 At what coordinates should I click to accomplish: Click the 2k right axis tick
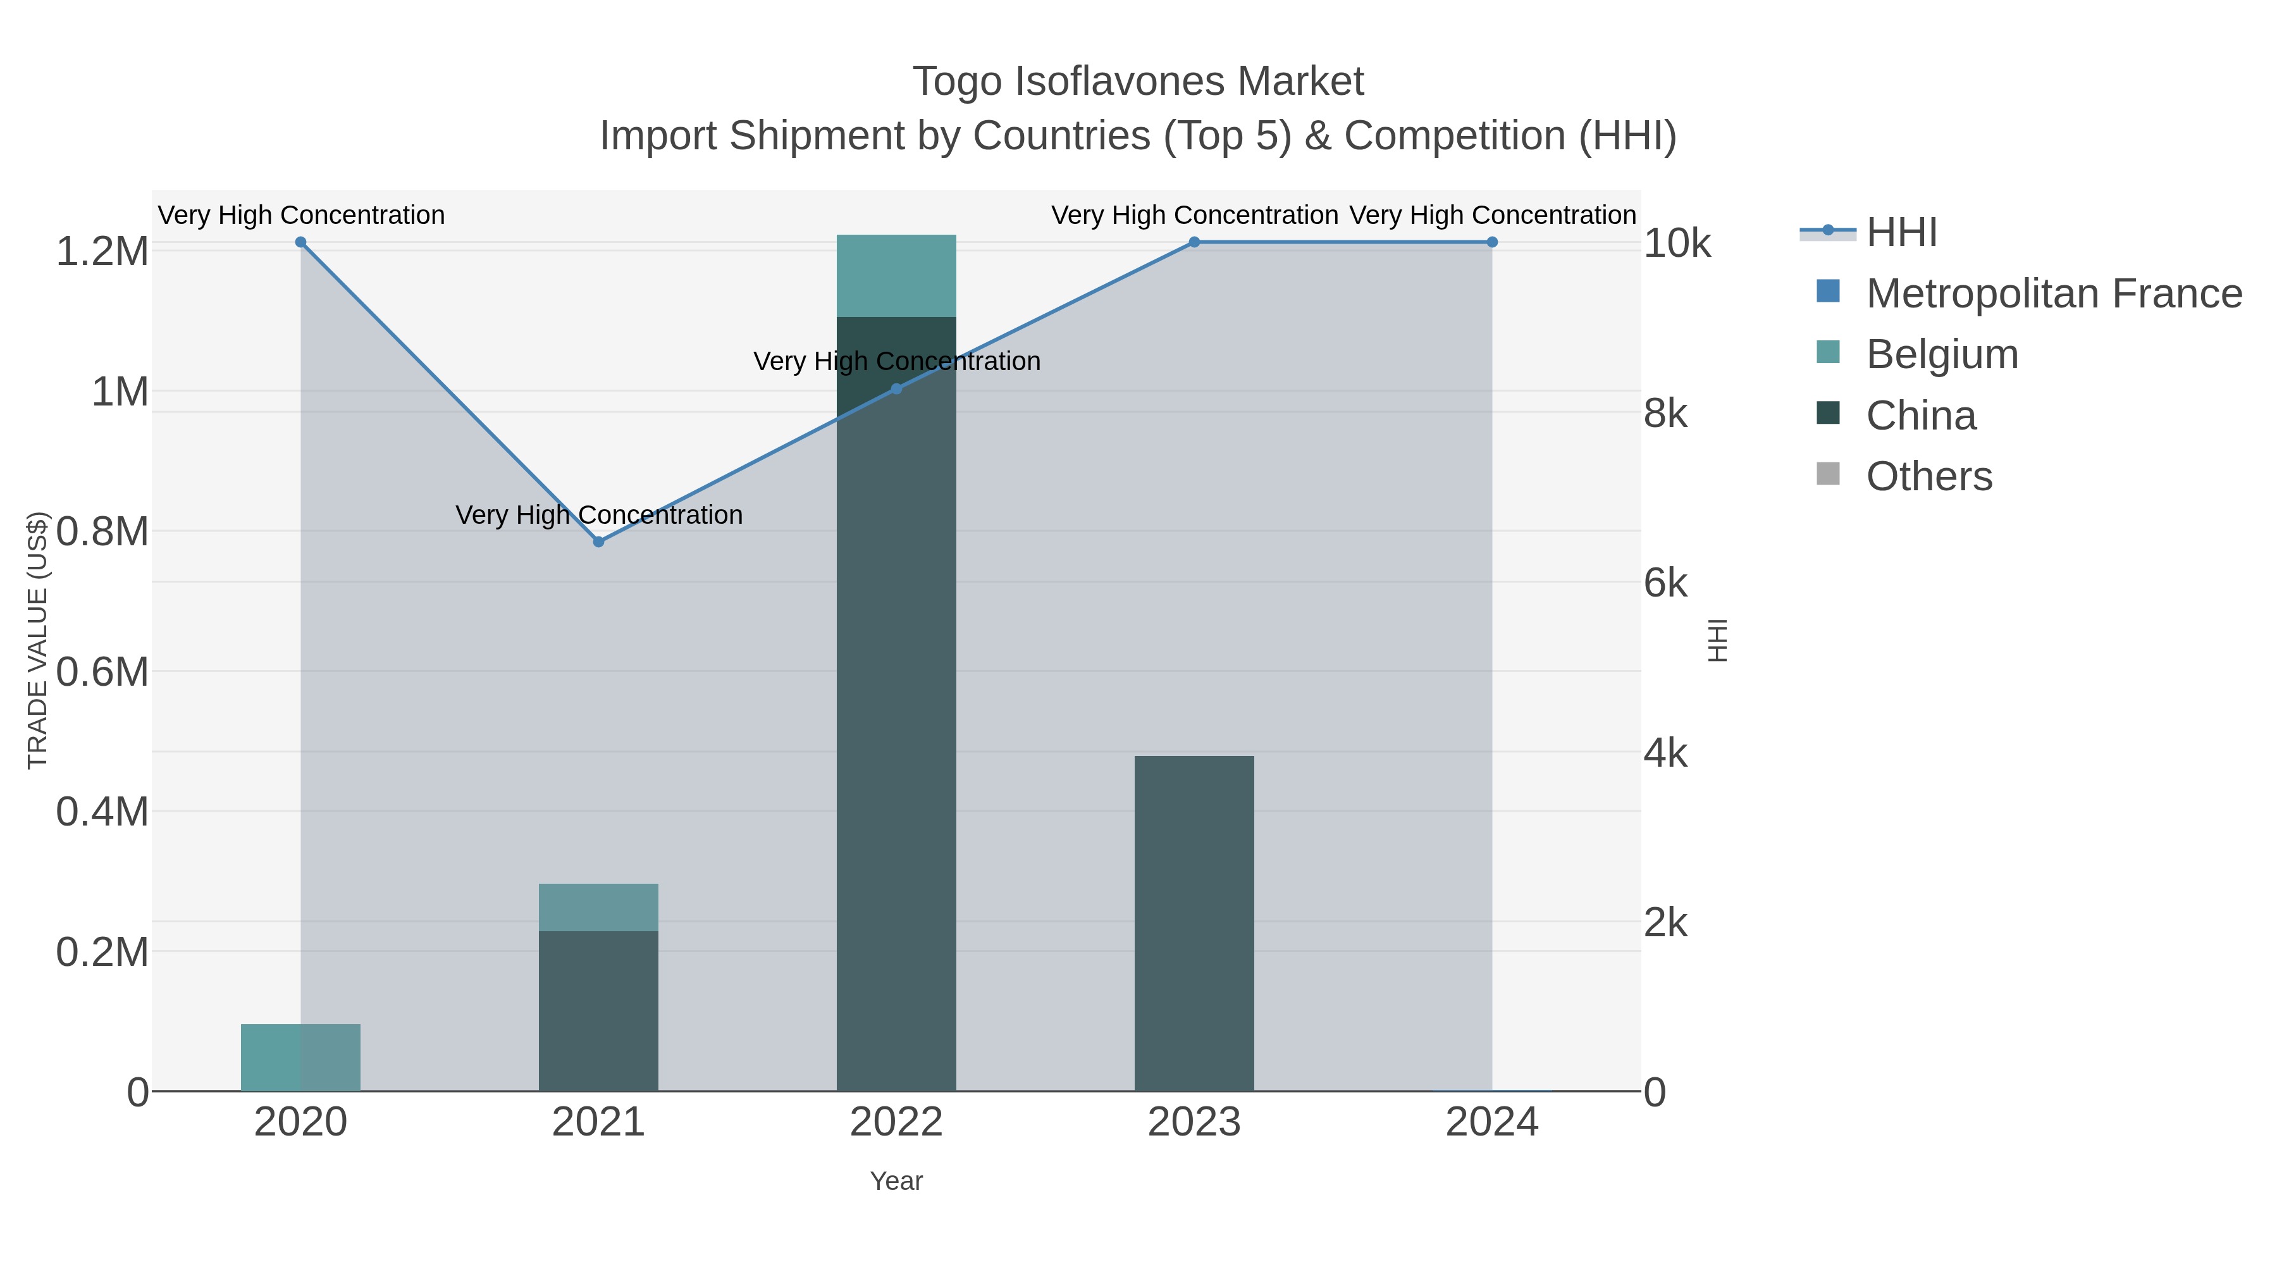[1666, 922]
